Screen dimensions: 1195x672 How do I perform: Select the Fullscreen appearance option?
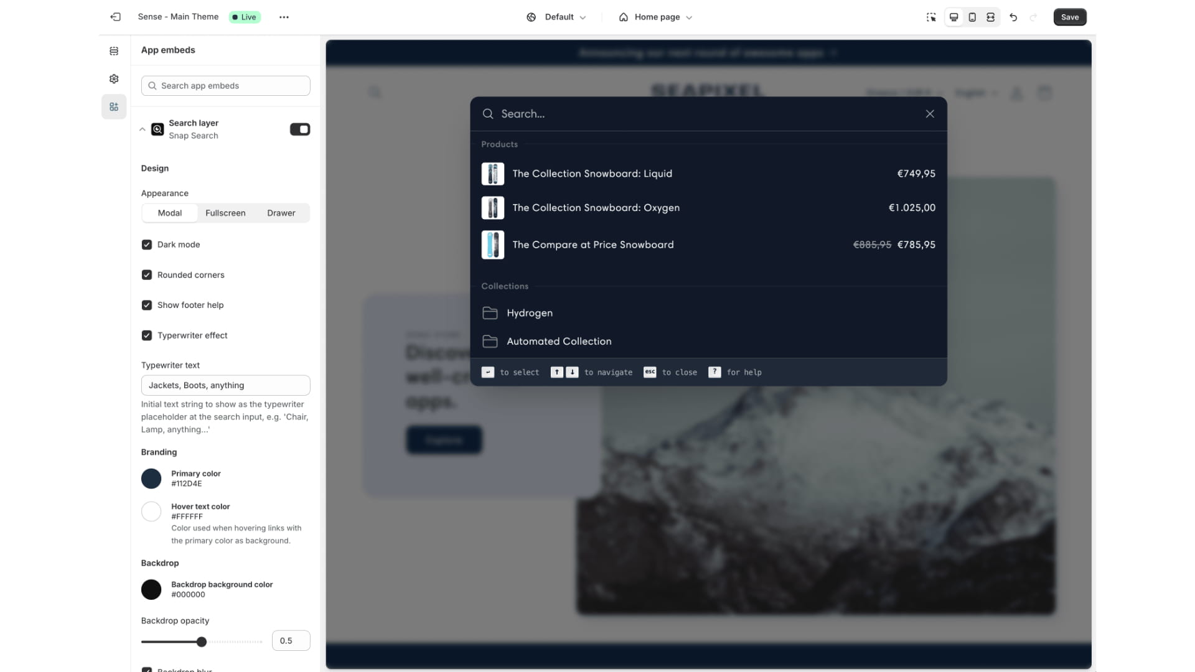(225, 213)
